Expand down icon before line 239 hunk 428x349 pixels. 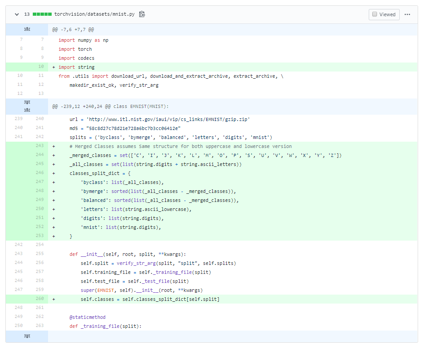point(26,103)
